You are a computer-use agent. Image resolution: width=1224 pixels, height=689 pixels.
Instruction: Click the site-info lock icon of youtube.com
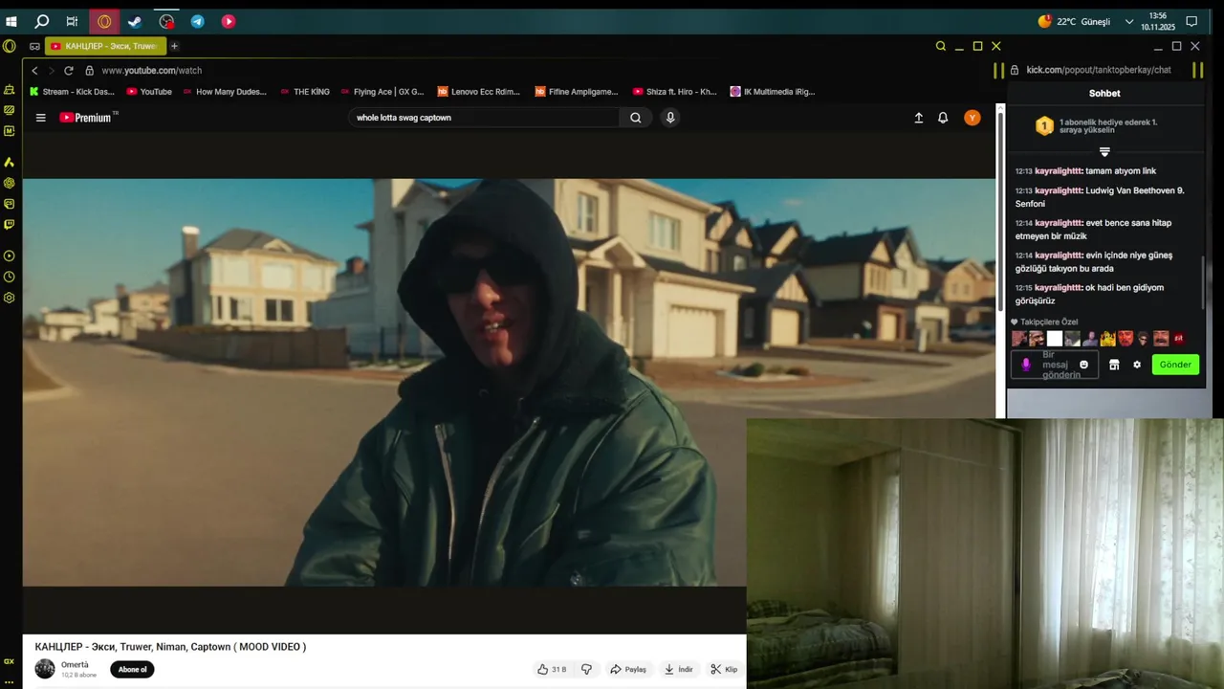click(x=89, y=70)
